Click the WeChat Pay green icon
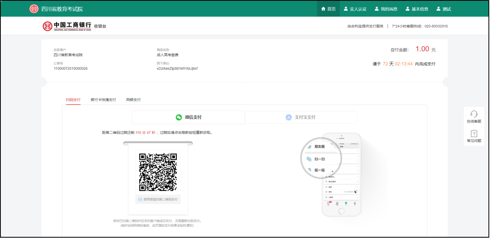Image resolution: width=490 pixels, height=238 pixels. (179, 117)
